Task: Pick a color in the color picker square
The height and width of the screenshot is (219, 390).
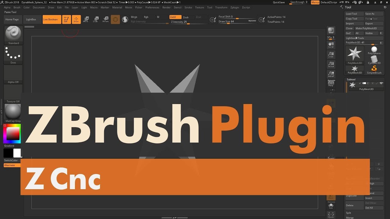Action: pos(13,133)
